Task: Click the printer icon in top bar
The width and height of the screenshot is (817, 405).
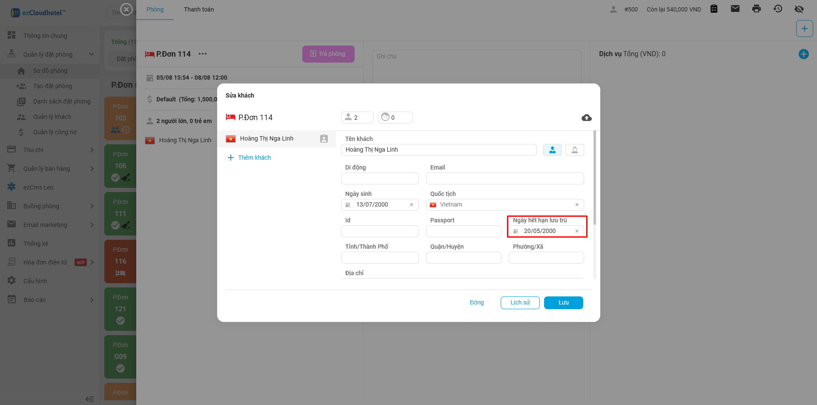Action: (x=757, y=9)
